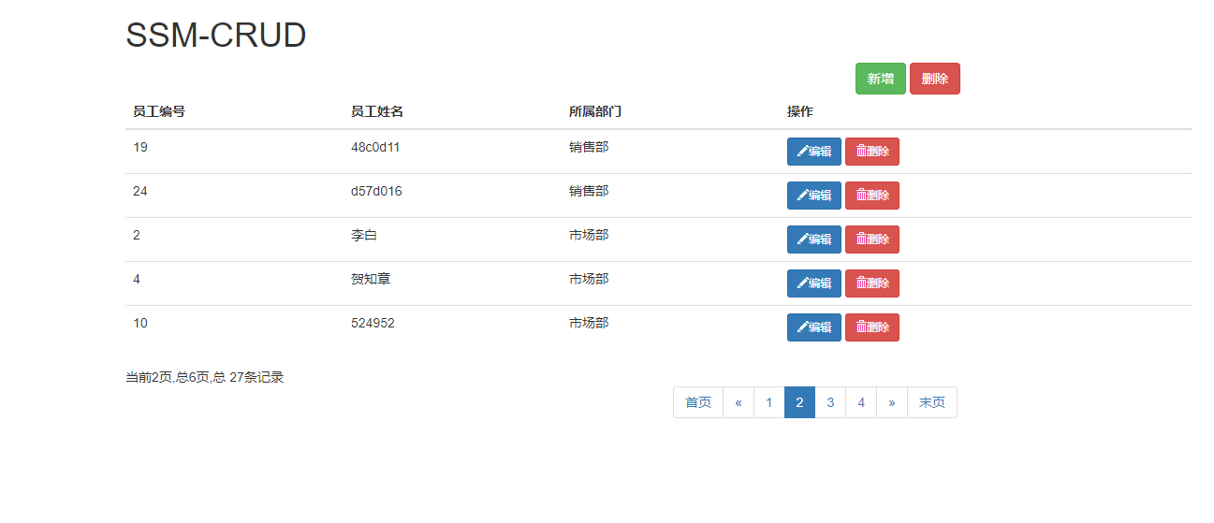Edit employee 19 with 编辑 button
Screen dimensions: 1214x523
click(813, 152)
